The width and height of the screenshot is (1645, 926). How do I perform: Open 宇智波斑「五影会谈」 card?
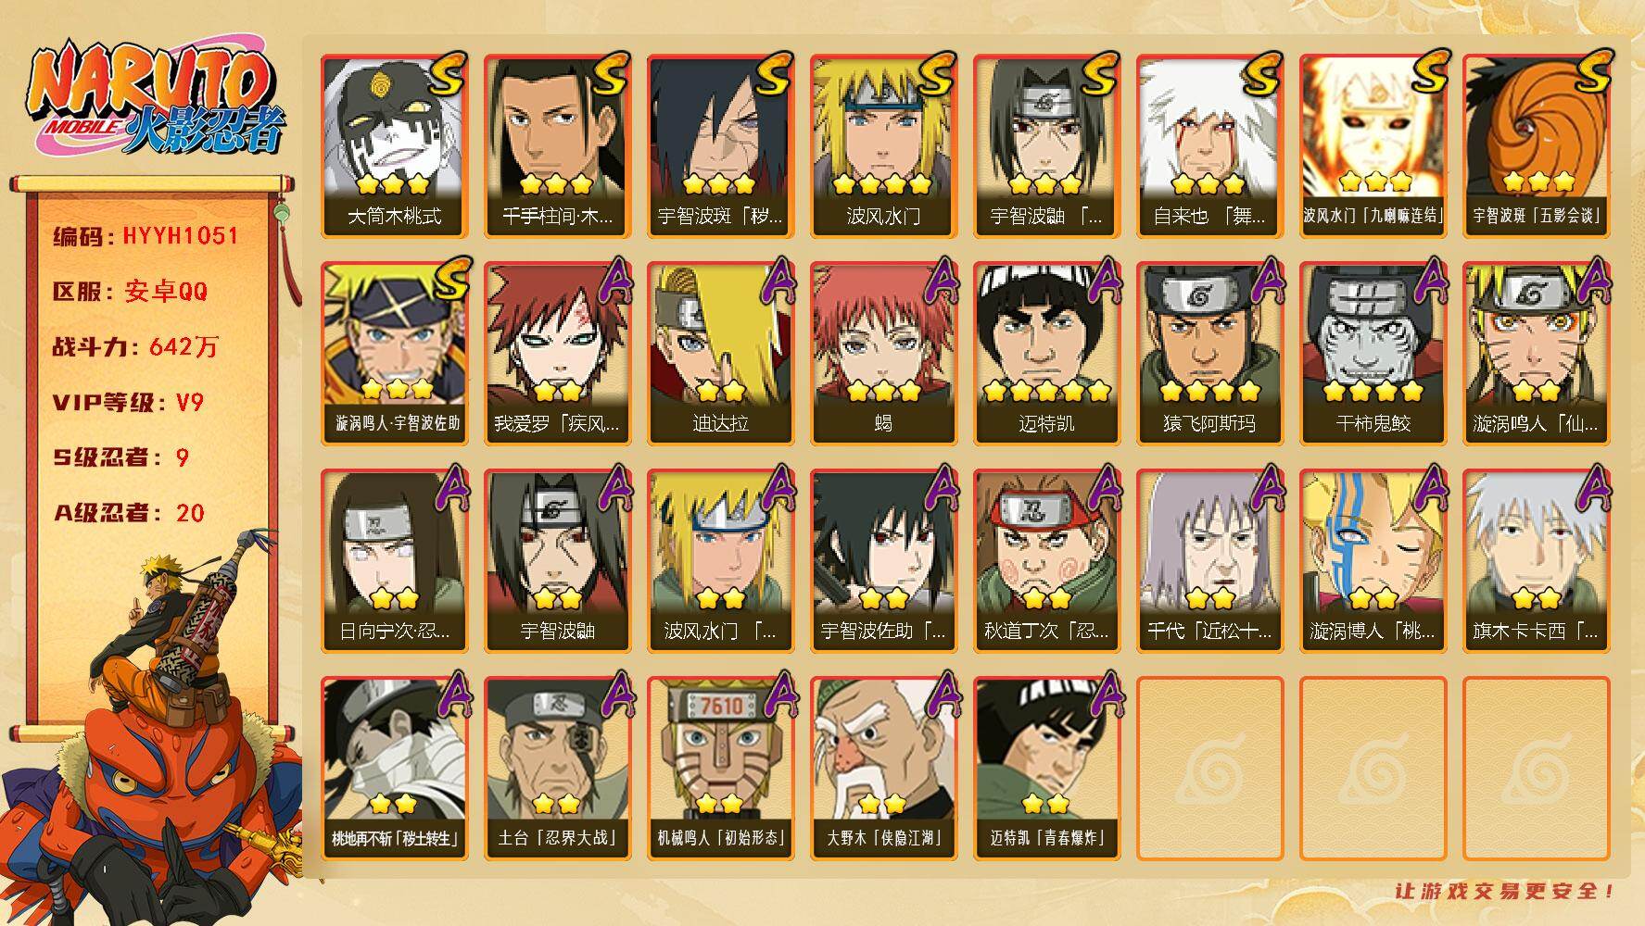1537,146
